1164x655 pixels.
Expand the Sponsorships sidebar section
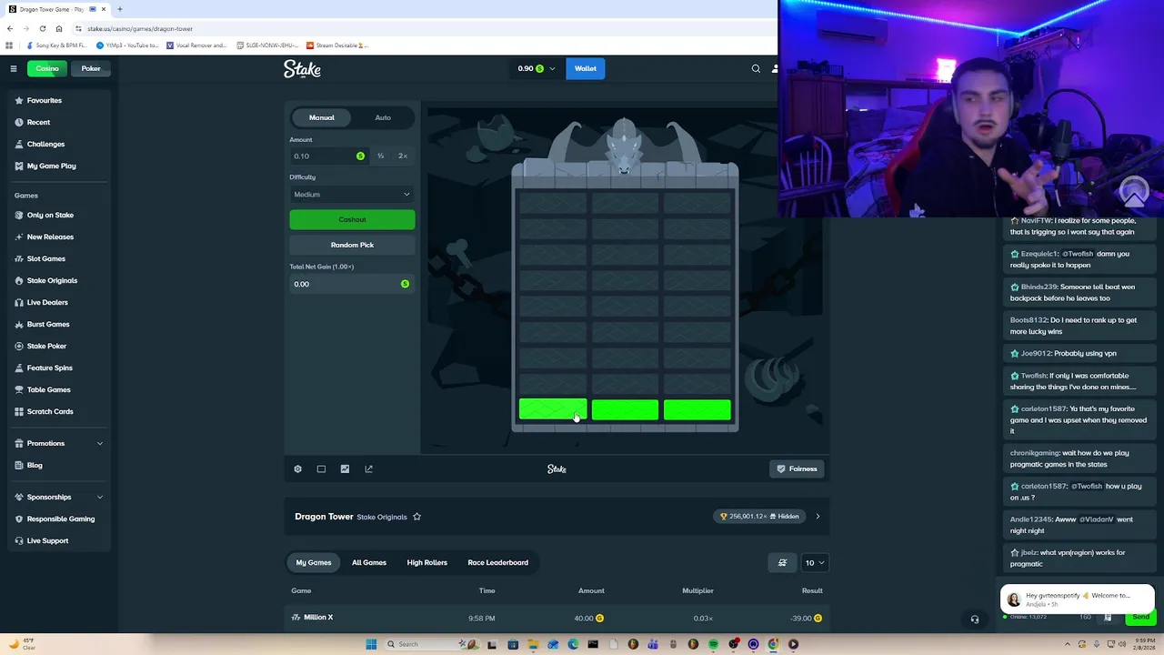[99, 497]
